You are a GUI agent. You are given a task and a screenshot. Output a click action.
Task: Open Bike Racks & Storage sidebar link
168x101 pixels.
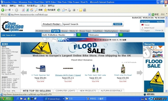point(10,52)
